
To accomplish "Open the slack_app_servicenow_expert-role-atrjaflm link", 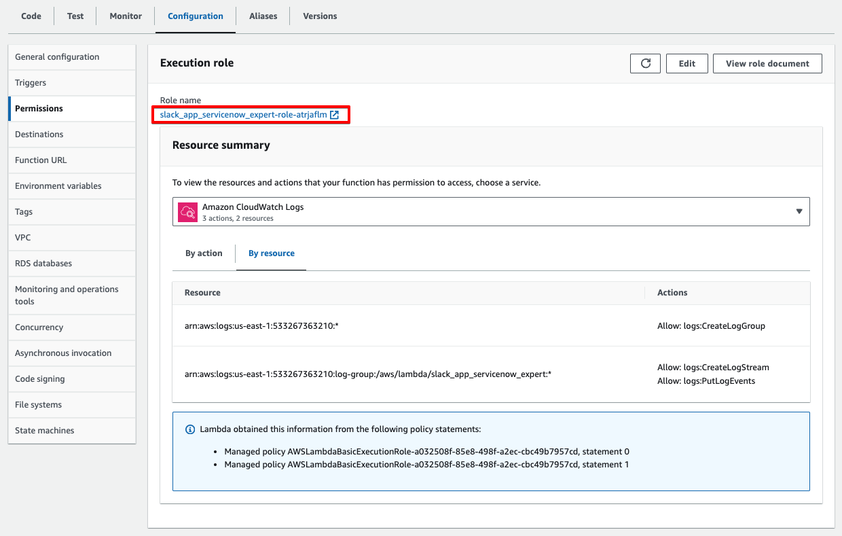I will (244, 115).
